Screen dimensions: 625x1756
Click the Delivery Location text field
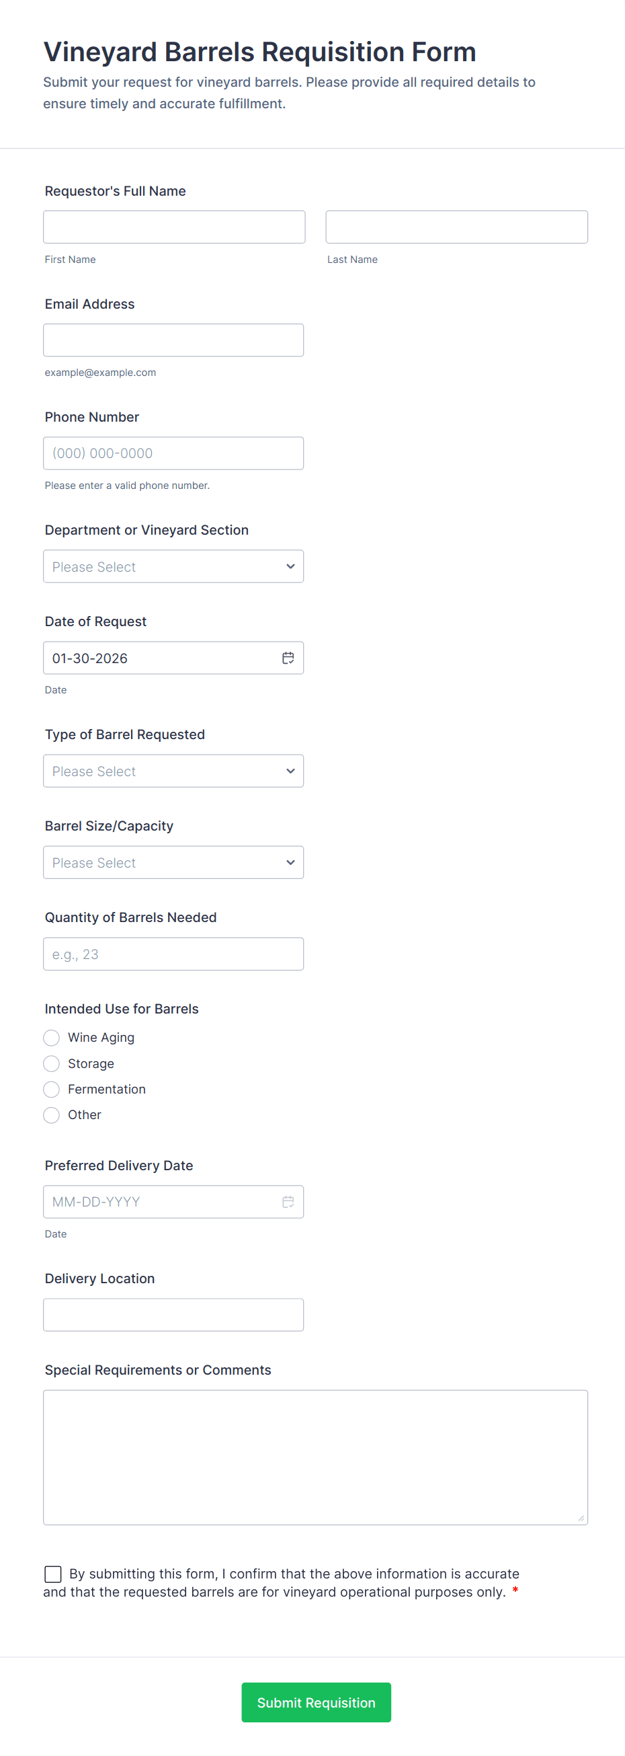coord(173,1315)
